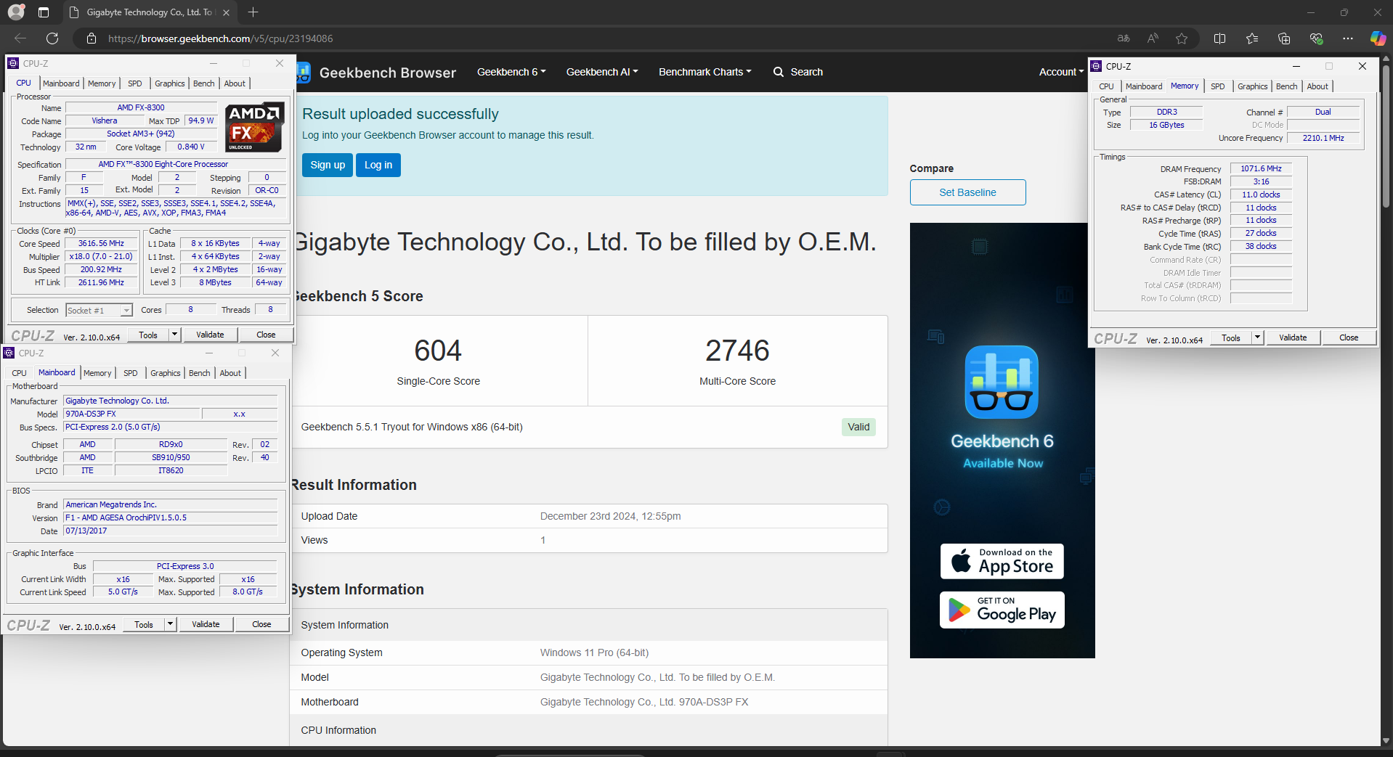Open Socket #1 selection combo box
The width and height of the screenshot is (1393, 757).
point(99,310)
